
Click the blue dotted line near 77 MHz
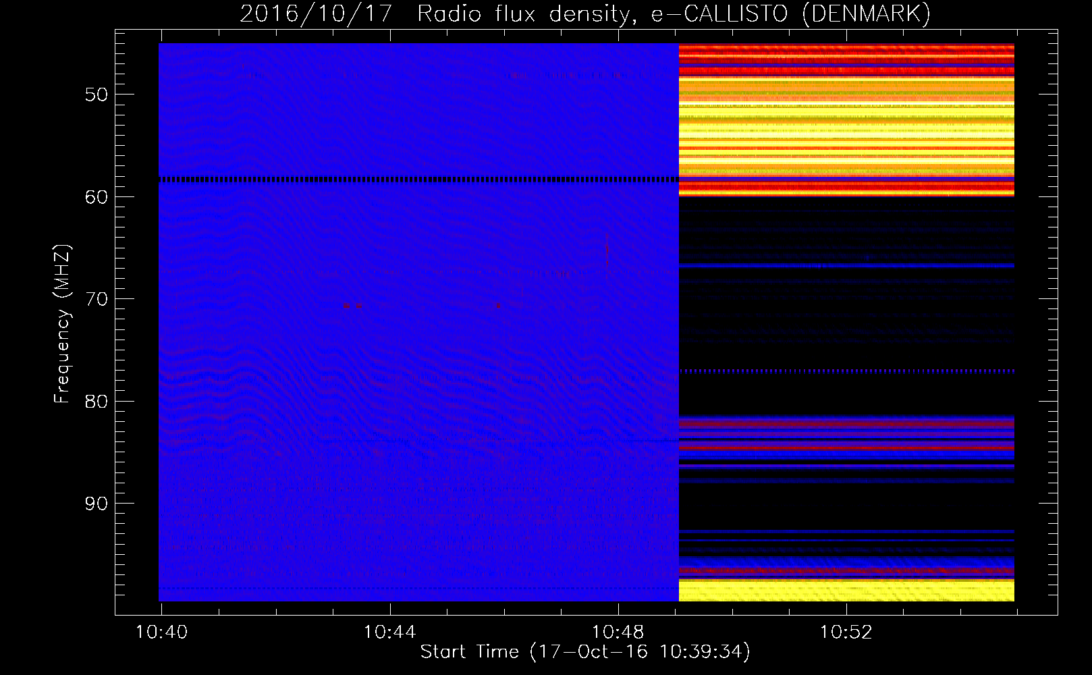[846, 371]
